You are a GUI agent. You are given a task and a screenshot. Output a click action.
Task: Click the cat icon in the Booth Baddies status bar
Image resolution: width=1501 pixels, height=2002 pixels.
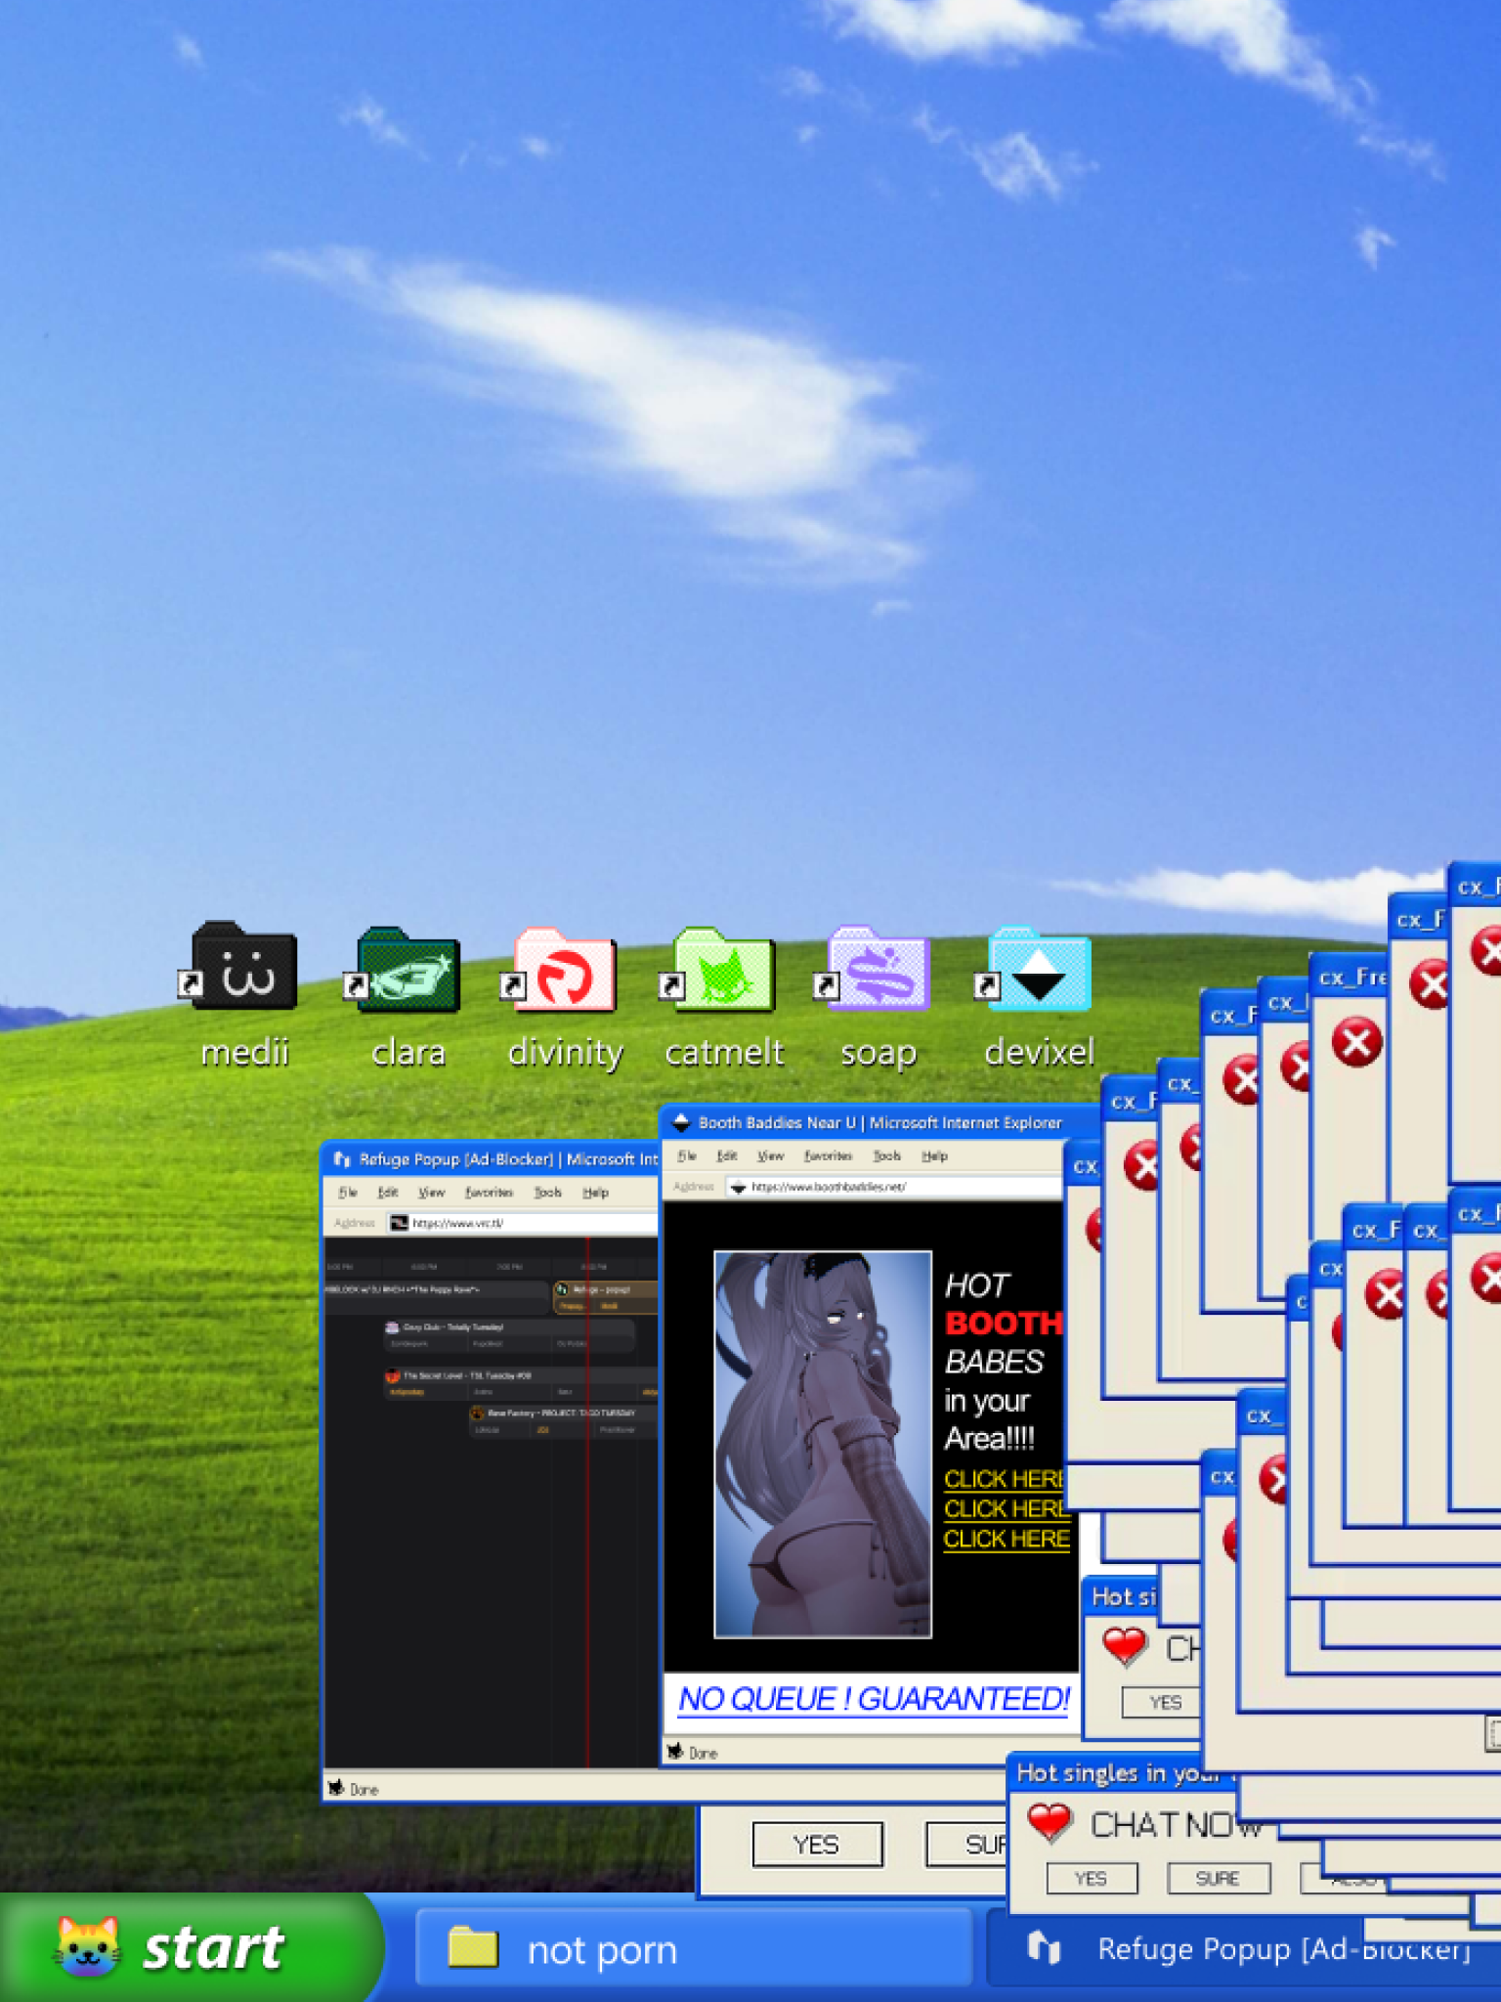675,1752
